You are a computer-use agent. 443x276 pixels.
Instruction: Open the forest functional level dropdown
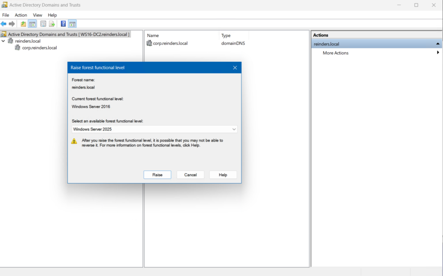click(x=234, y=129)
